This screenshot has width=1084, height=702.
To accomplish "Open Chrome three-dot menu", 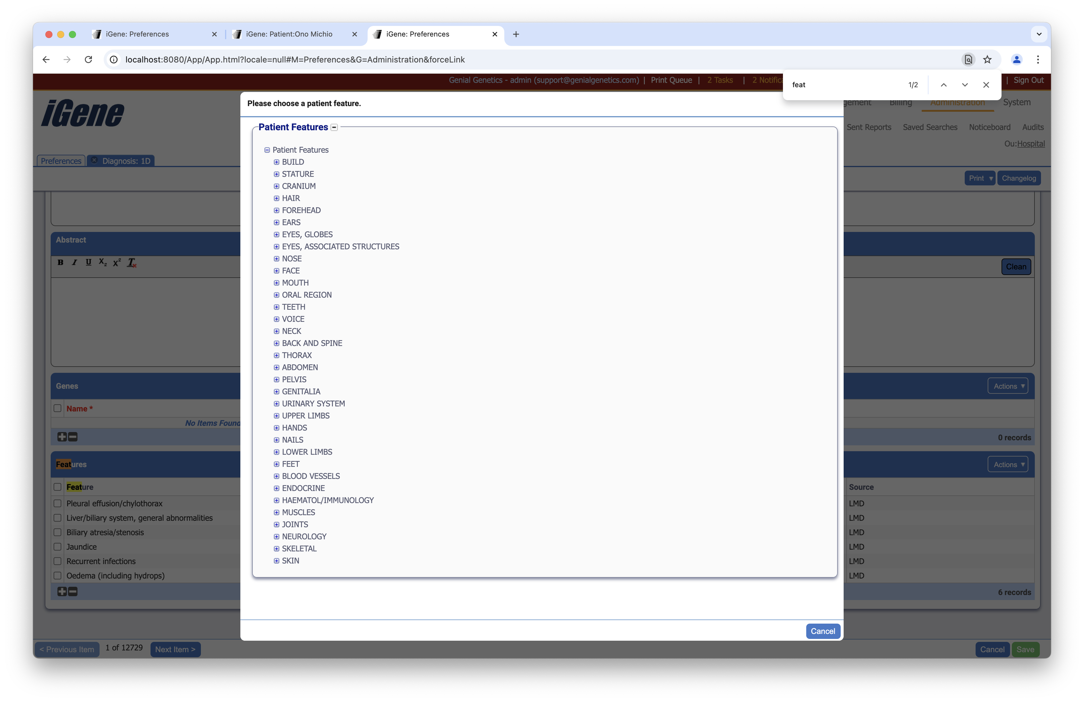I will point(1038,60).
